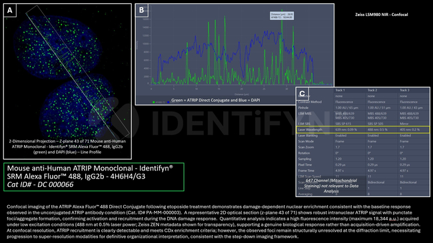Click the 'Track 3' column header

(404, 91)
